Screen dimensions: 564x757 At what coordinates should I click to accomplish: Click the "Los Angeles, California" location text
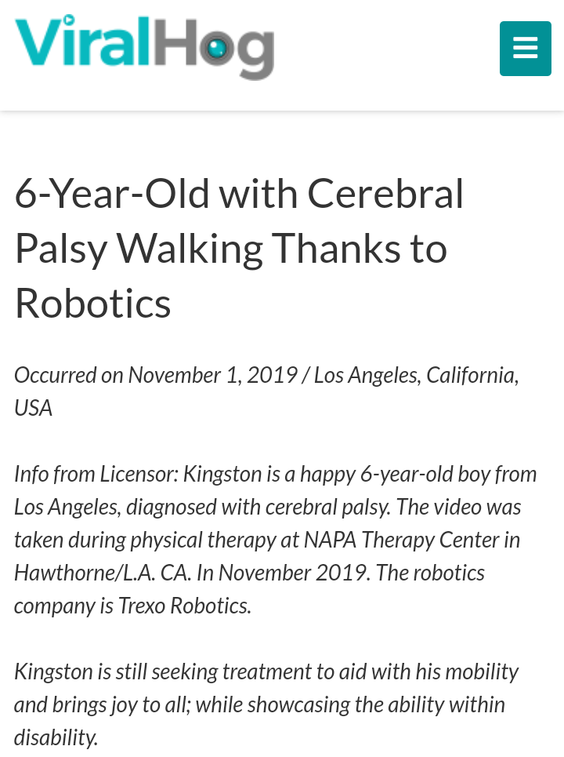pyautogui.click(x=415, y=375)
